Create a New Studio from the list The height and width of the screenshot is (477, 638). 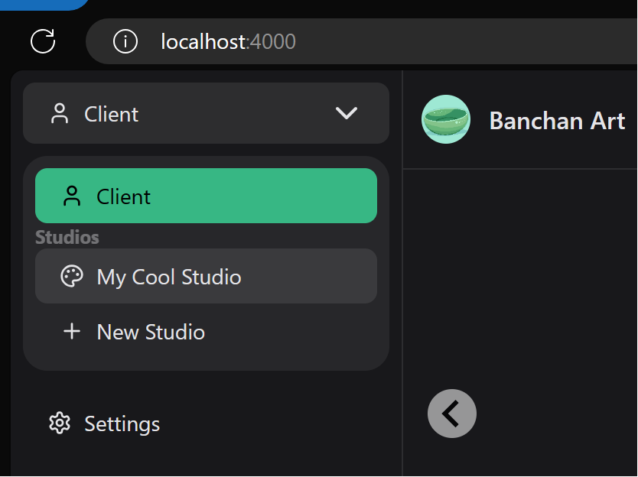click(151, 332)
